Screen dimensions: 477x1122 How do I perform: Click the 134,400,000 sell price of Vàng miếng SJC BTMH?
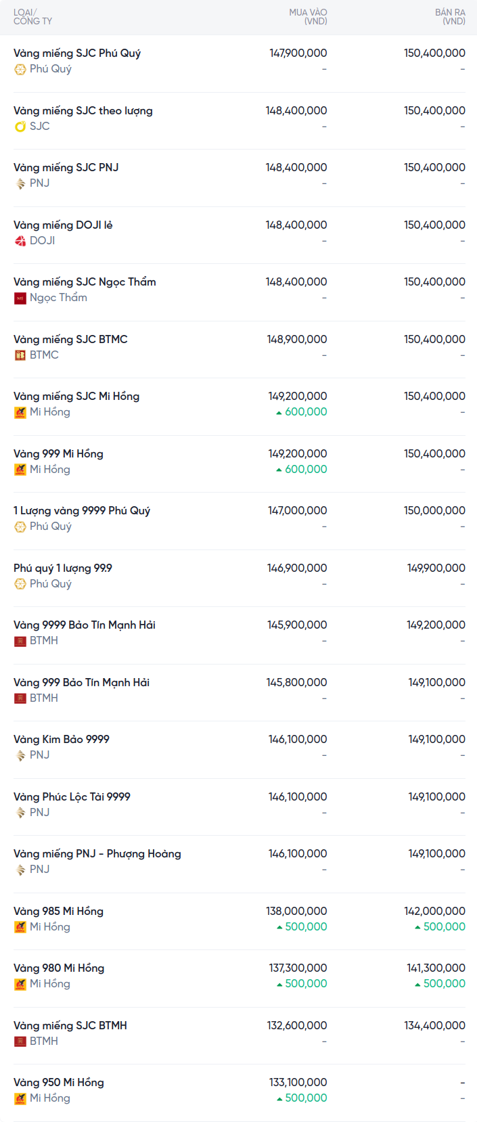(434, 1025)
